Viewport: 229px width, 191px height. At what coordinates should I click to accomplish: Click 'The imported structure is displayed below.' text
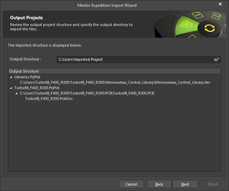[45, 45]
